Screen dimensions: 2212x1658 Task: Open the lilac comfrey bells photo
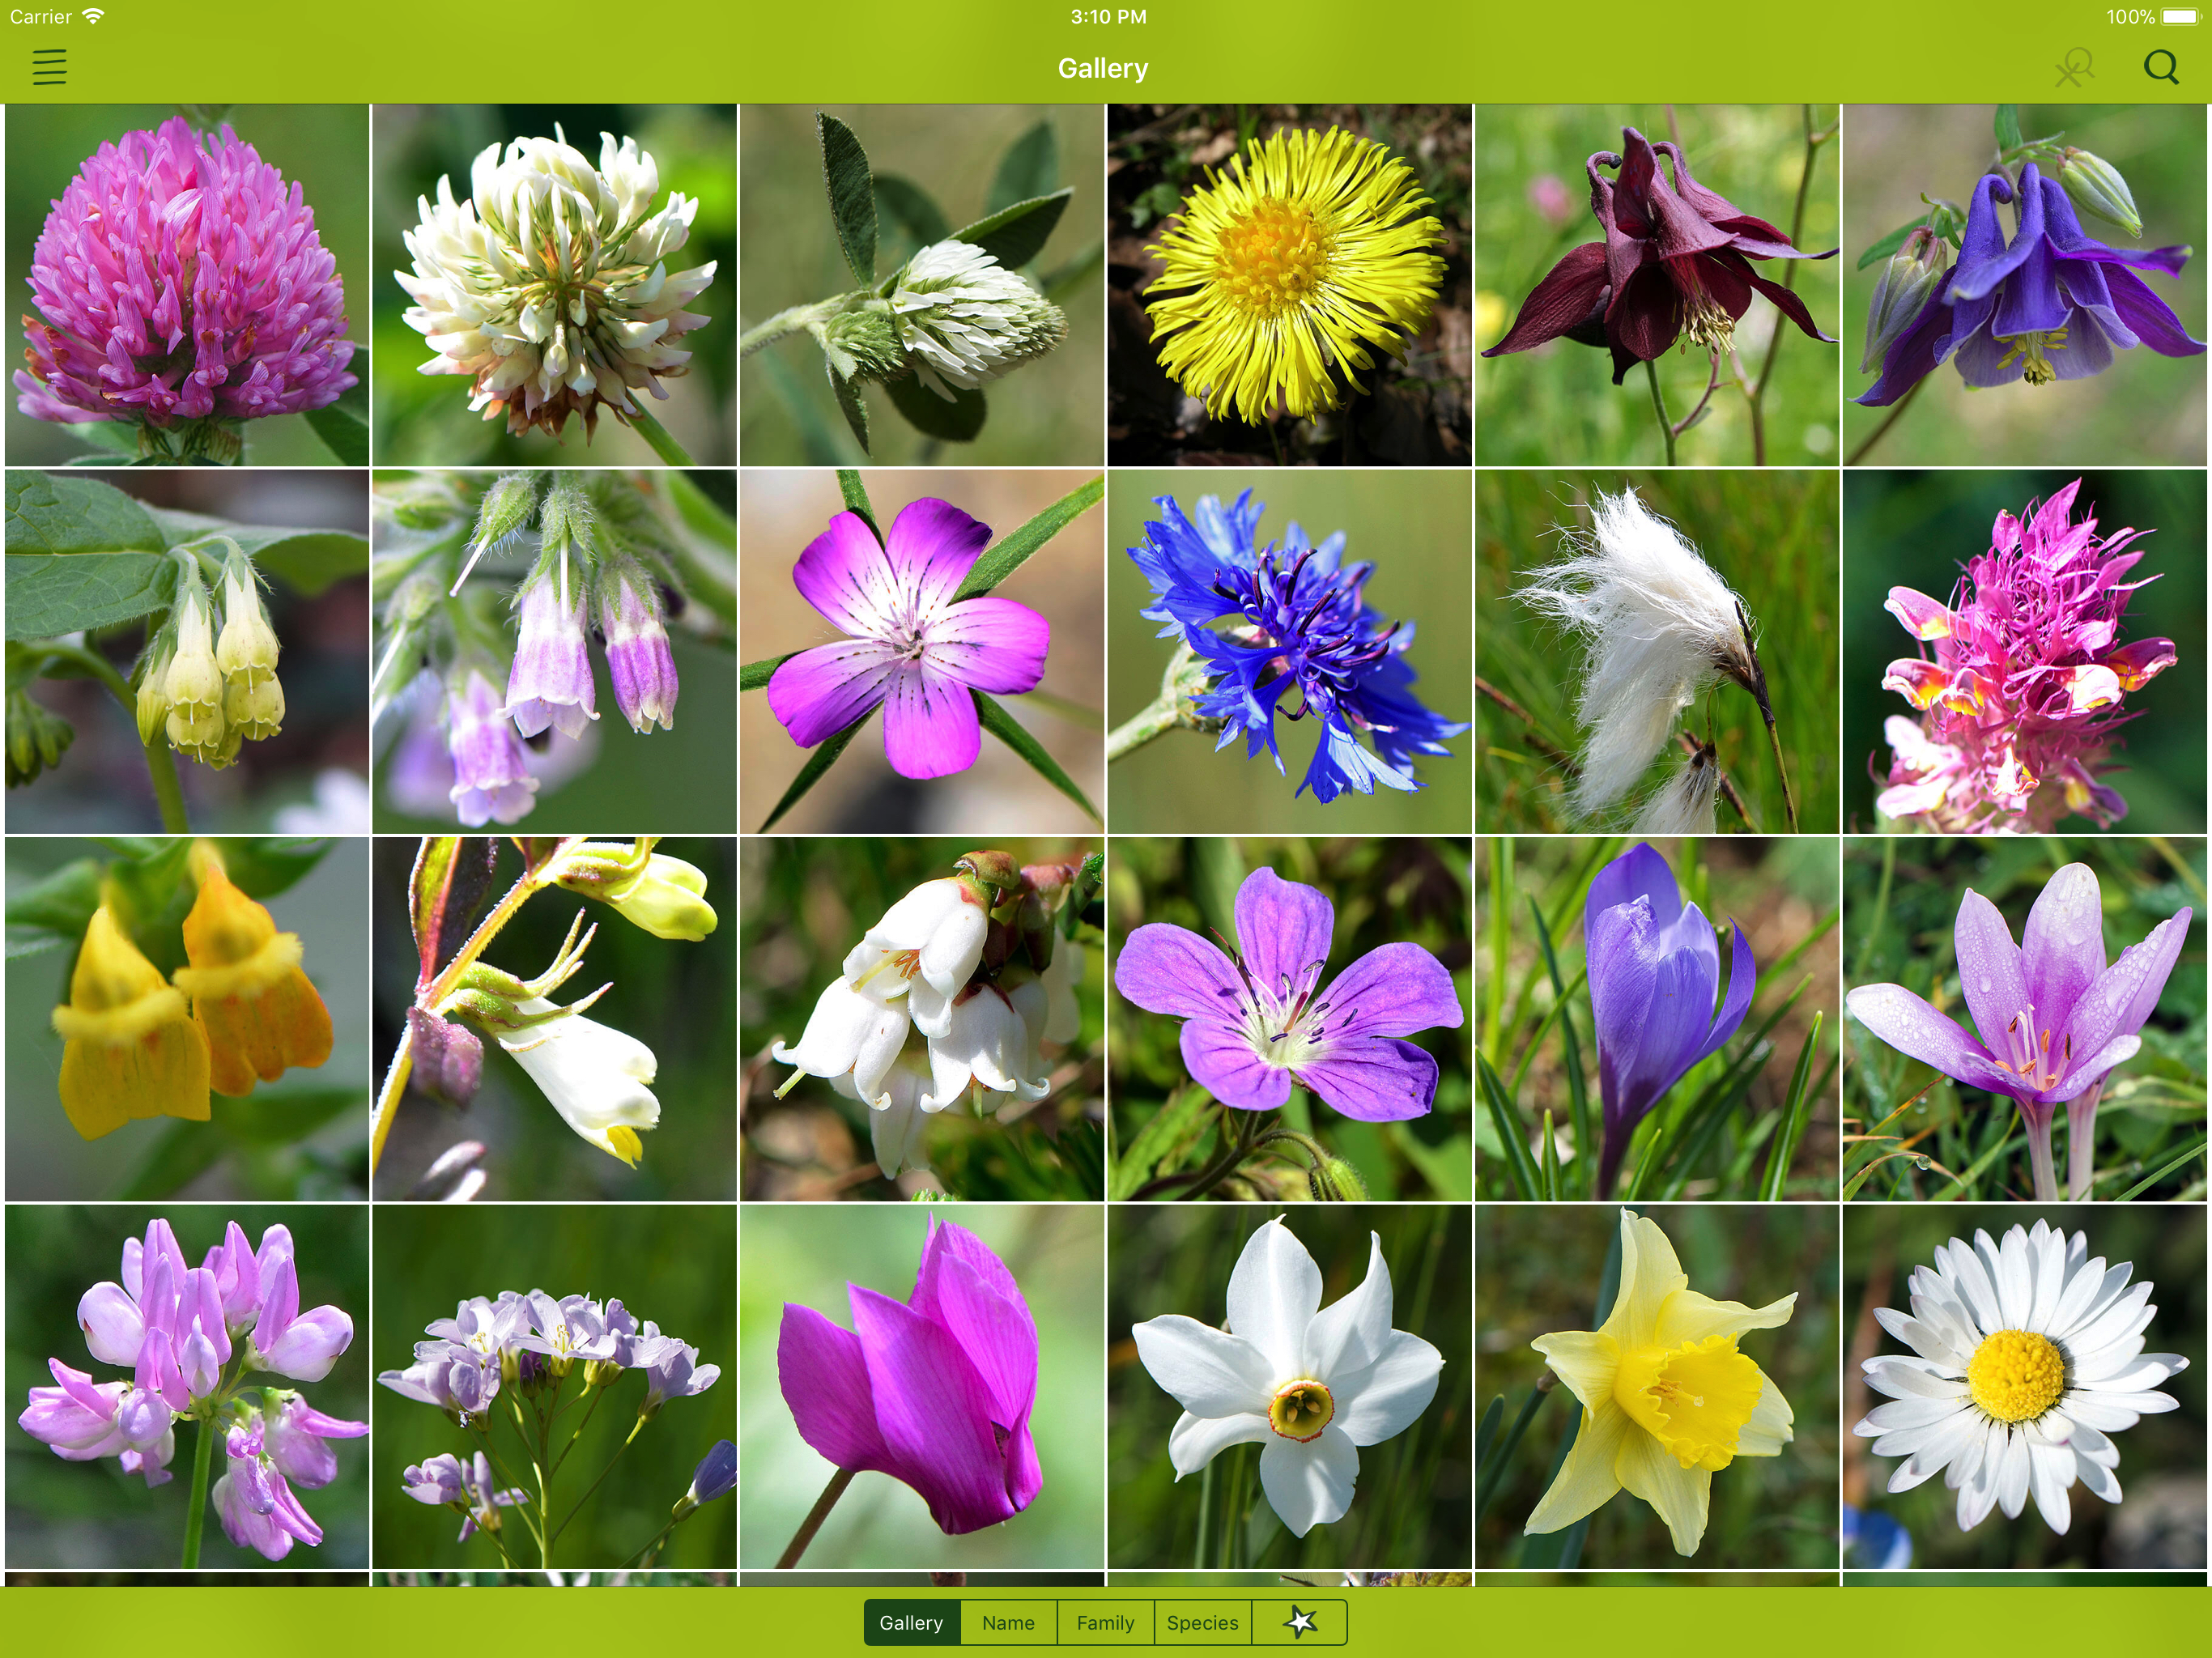554,652
